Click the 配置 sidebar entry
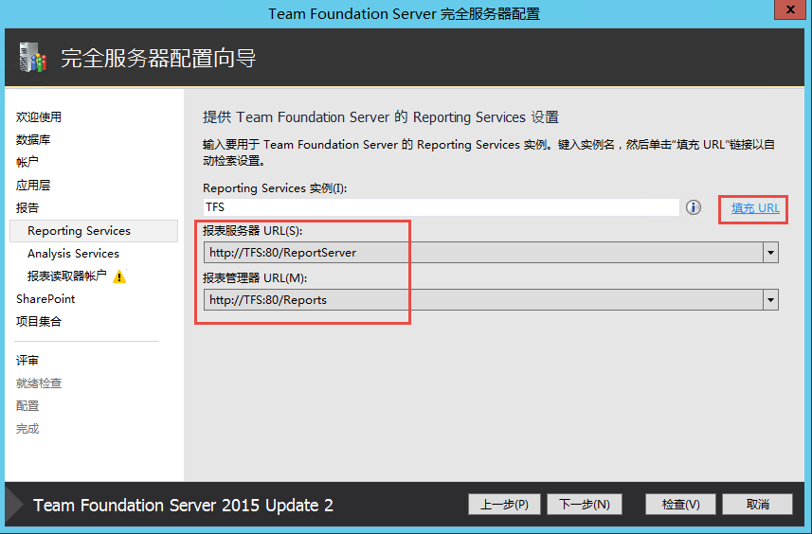This screenshot has height=534, width=812. pos(27,406)
